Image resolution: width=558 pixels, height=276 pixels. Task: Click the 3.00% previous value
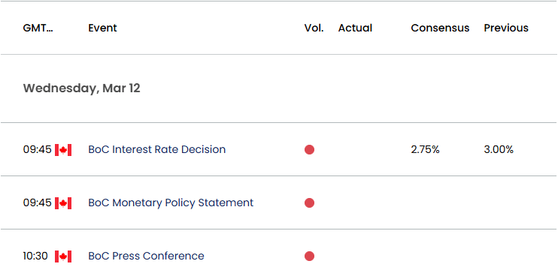click(x=499, y=150)
